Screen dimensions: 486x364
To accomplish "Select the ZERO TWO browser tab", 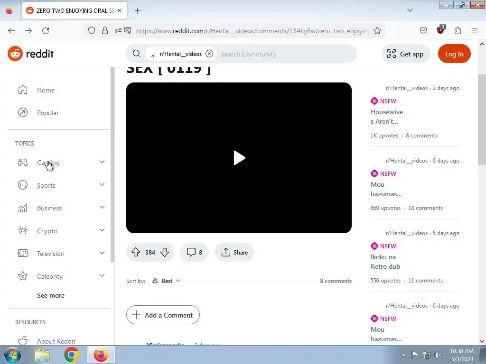I will (75, 10).
